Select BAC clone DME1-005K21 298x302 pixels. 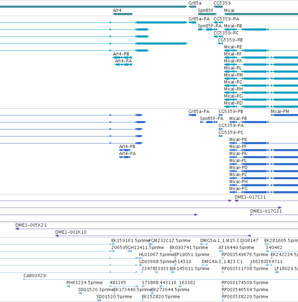pos(31,225)
